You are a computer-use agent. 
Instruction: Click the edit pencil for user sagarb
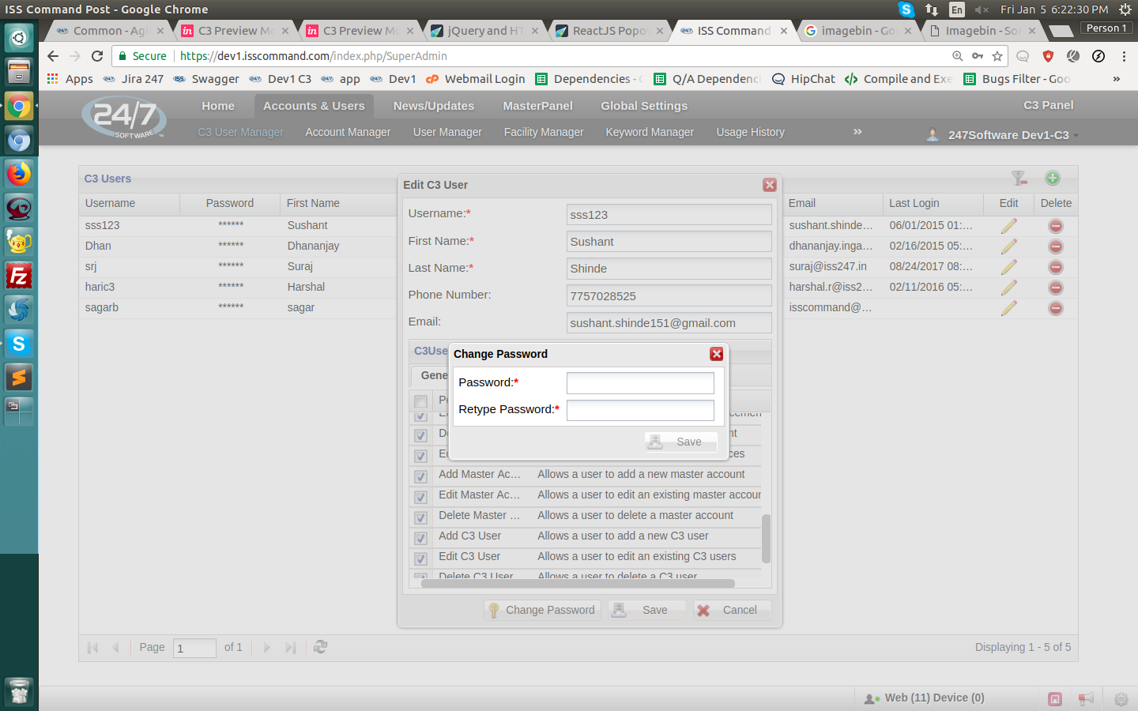coord(1008,308)
